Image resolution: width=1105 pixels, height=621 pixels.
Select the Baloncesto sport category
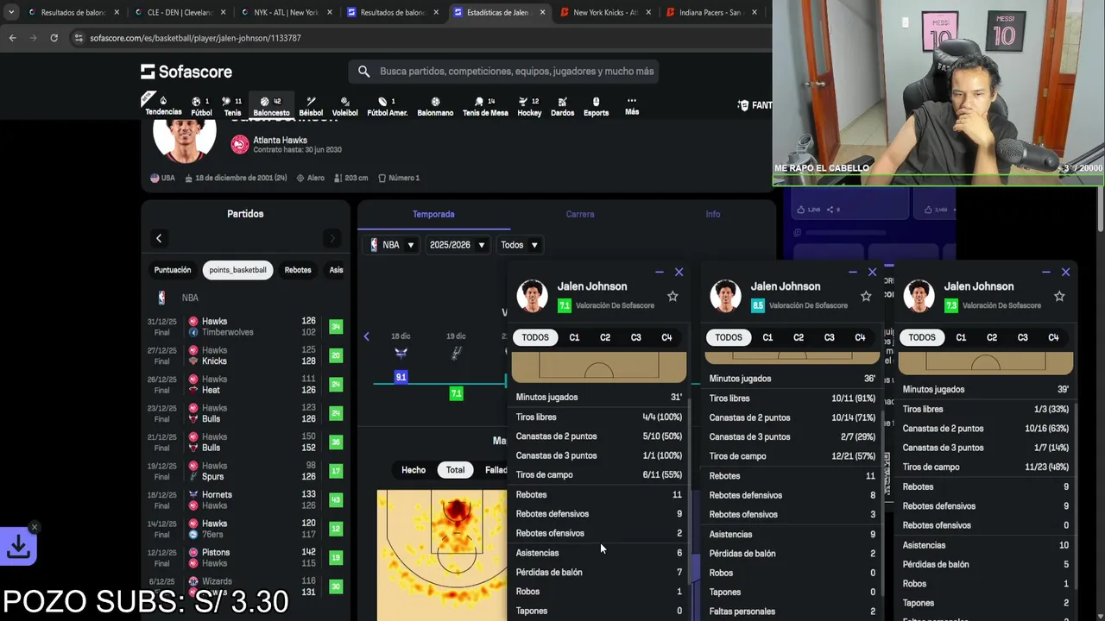point(271,106)
